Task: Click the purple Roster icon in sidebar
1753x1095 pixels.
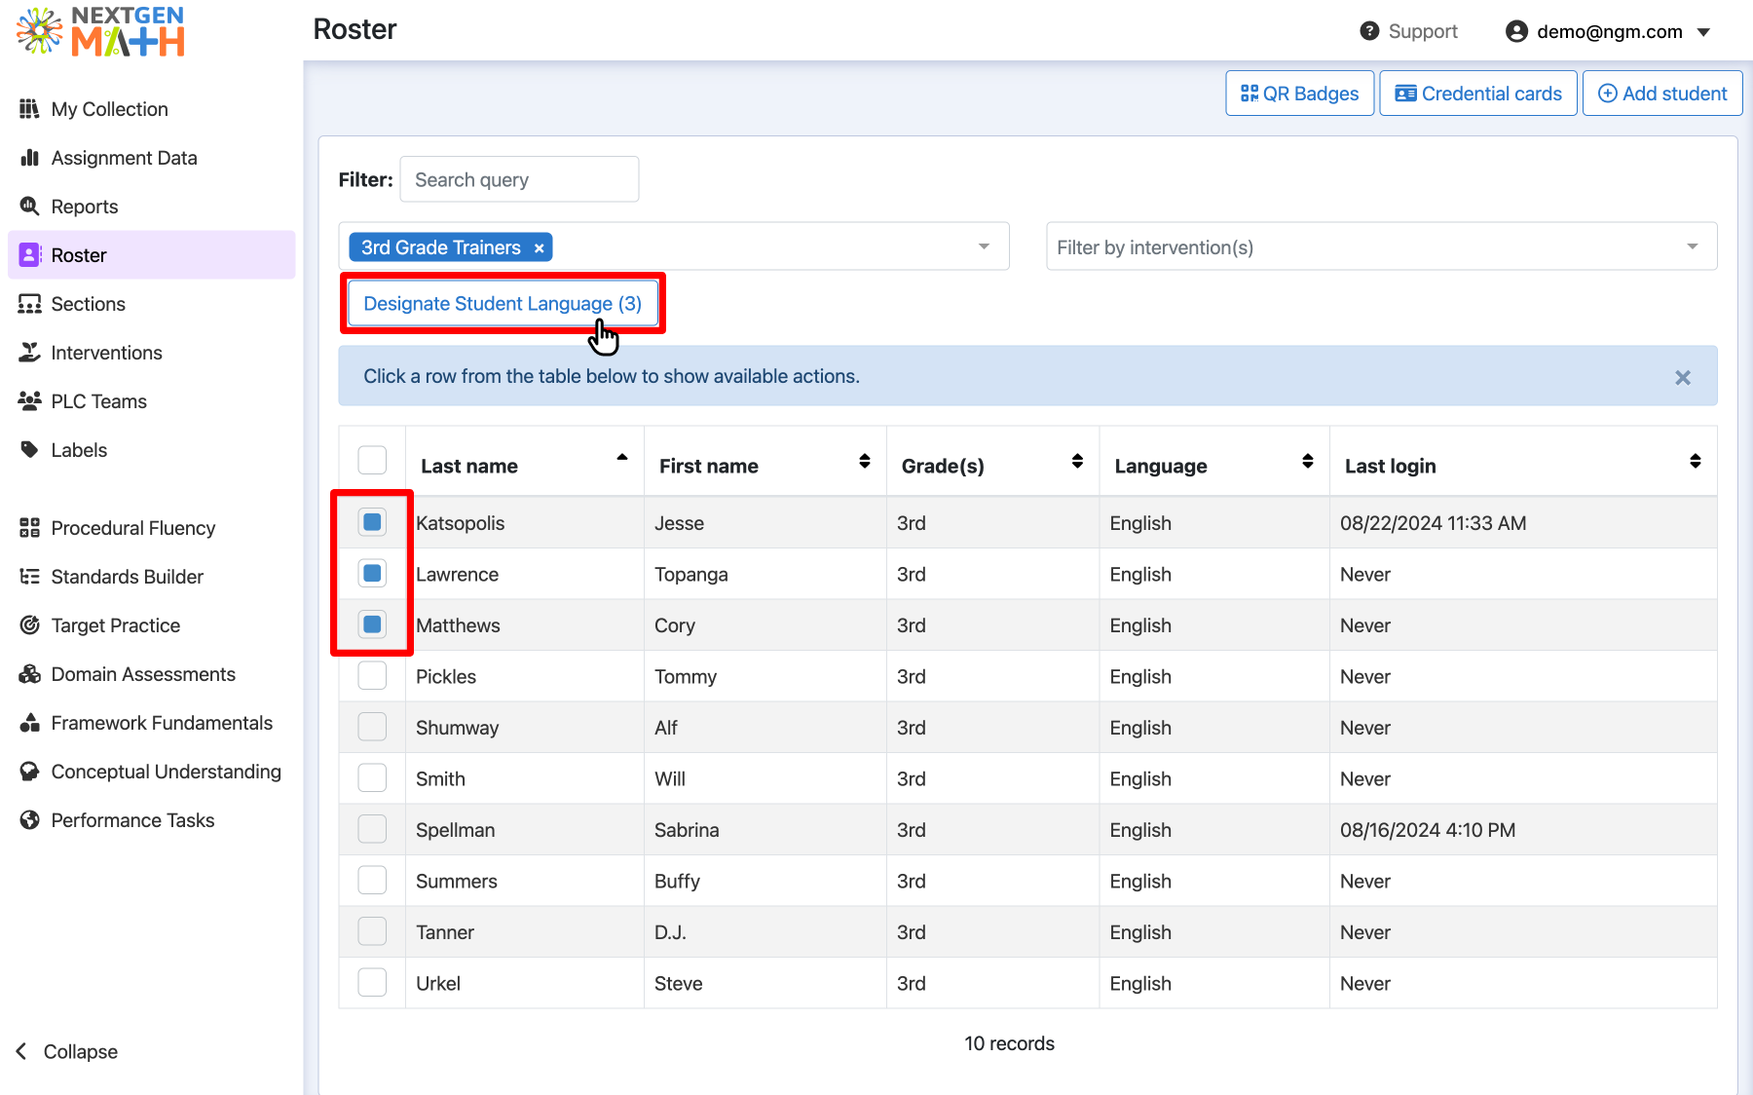Action: coord(29,255)
